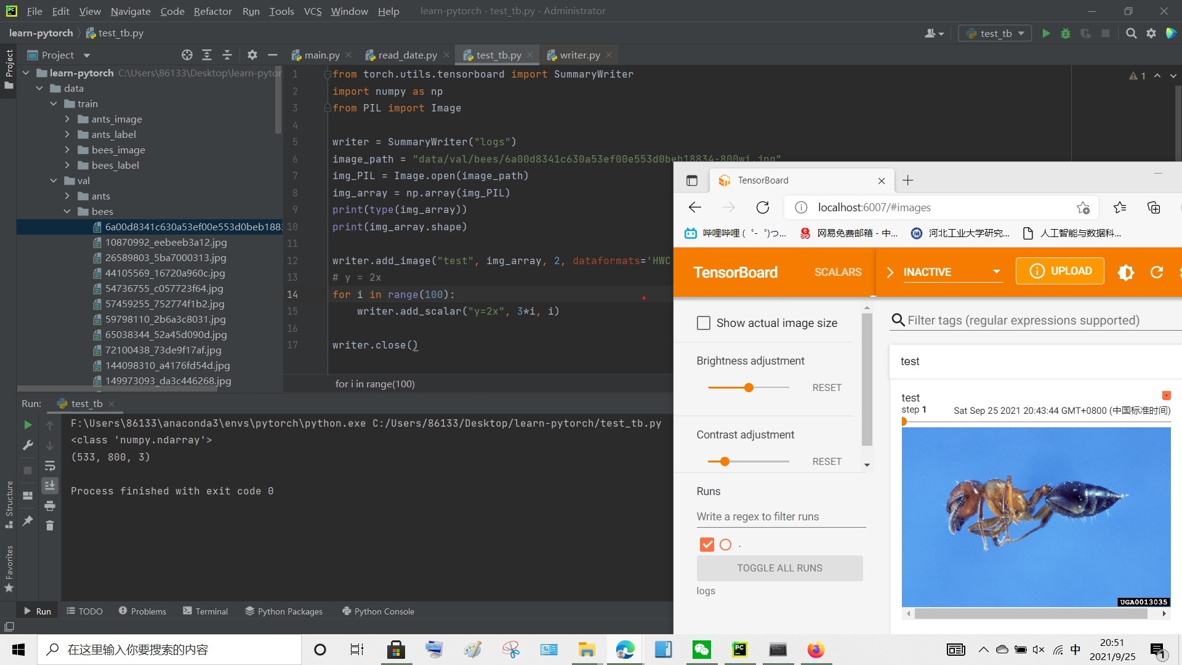Start debugging with the bug icon
This screenshot has width=1182, height=665.
click(1066, 33)
